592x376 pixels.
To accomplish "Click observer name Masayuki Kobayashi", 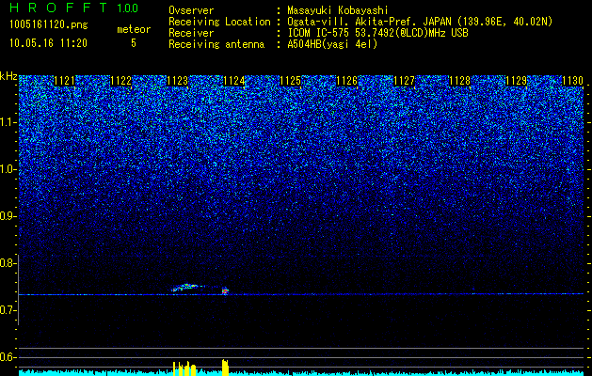I will pos(338,10).
